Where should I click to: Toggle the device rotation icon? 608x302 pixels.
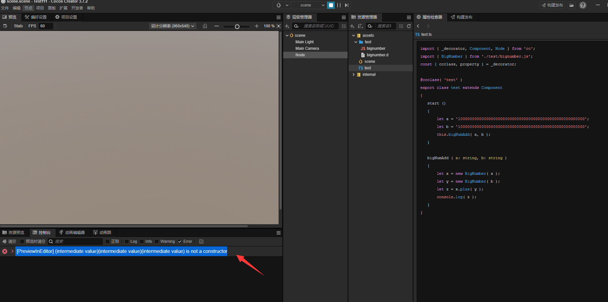point(205,26)
